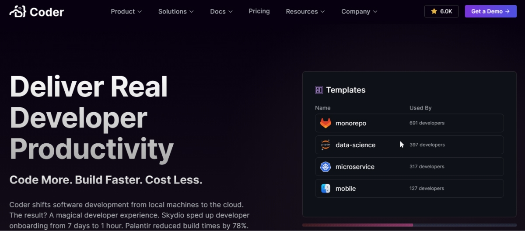Image resolution: width=525 pixels, height=231 pixels.
Task: Expand the Product dropdown menu
Action: (x=126, y=11)
